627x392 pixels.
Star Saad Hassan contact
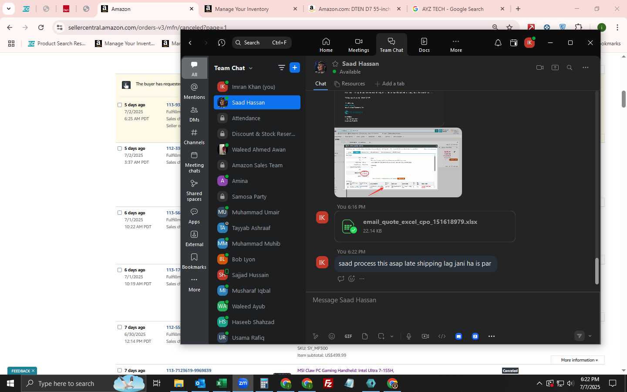335,64
